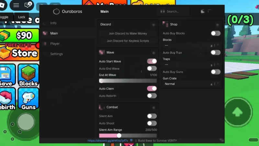Open the Traps dropdown

192,65
